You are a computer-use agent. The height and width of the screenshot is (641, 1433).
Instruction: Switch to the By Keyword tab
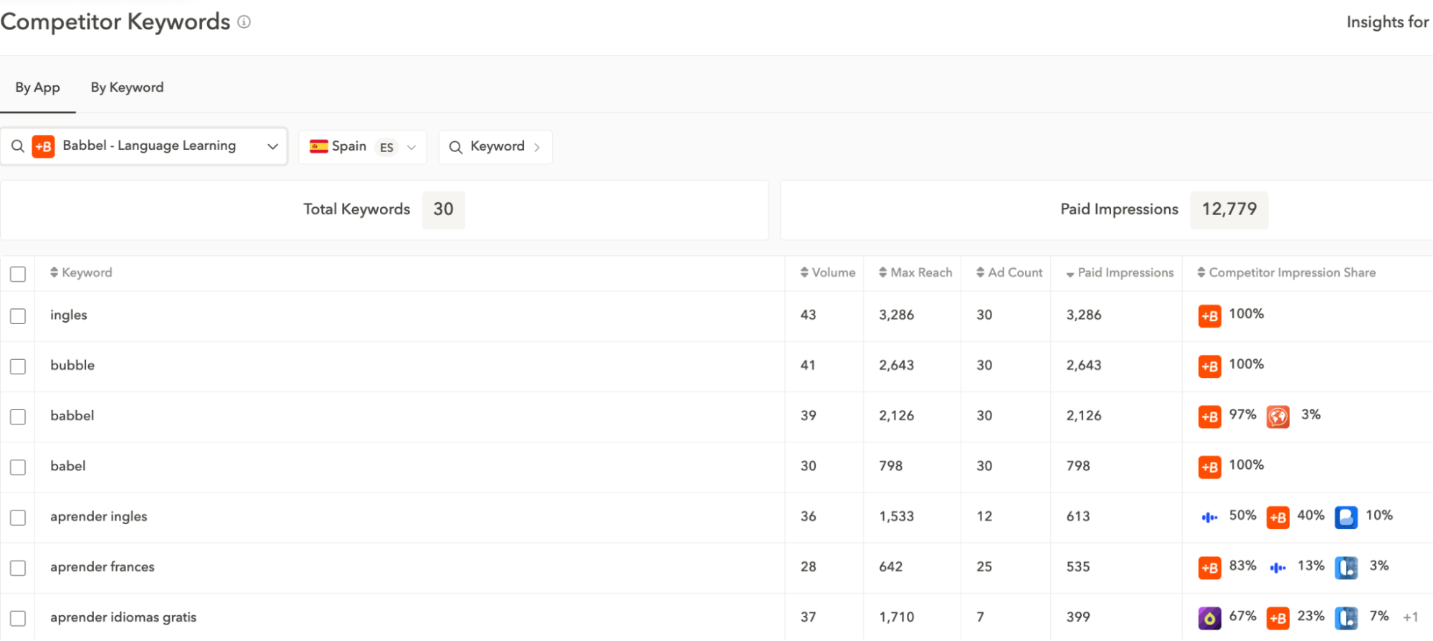[127, 87]
